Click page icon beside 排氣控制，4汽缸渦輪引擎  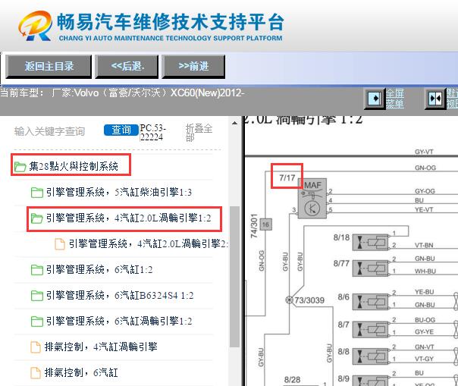(36, 347)
